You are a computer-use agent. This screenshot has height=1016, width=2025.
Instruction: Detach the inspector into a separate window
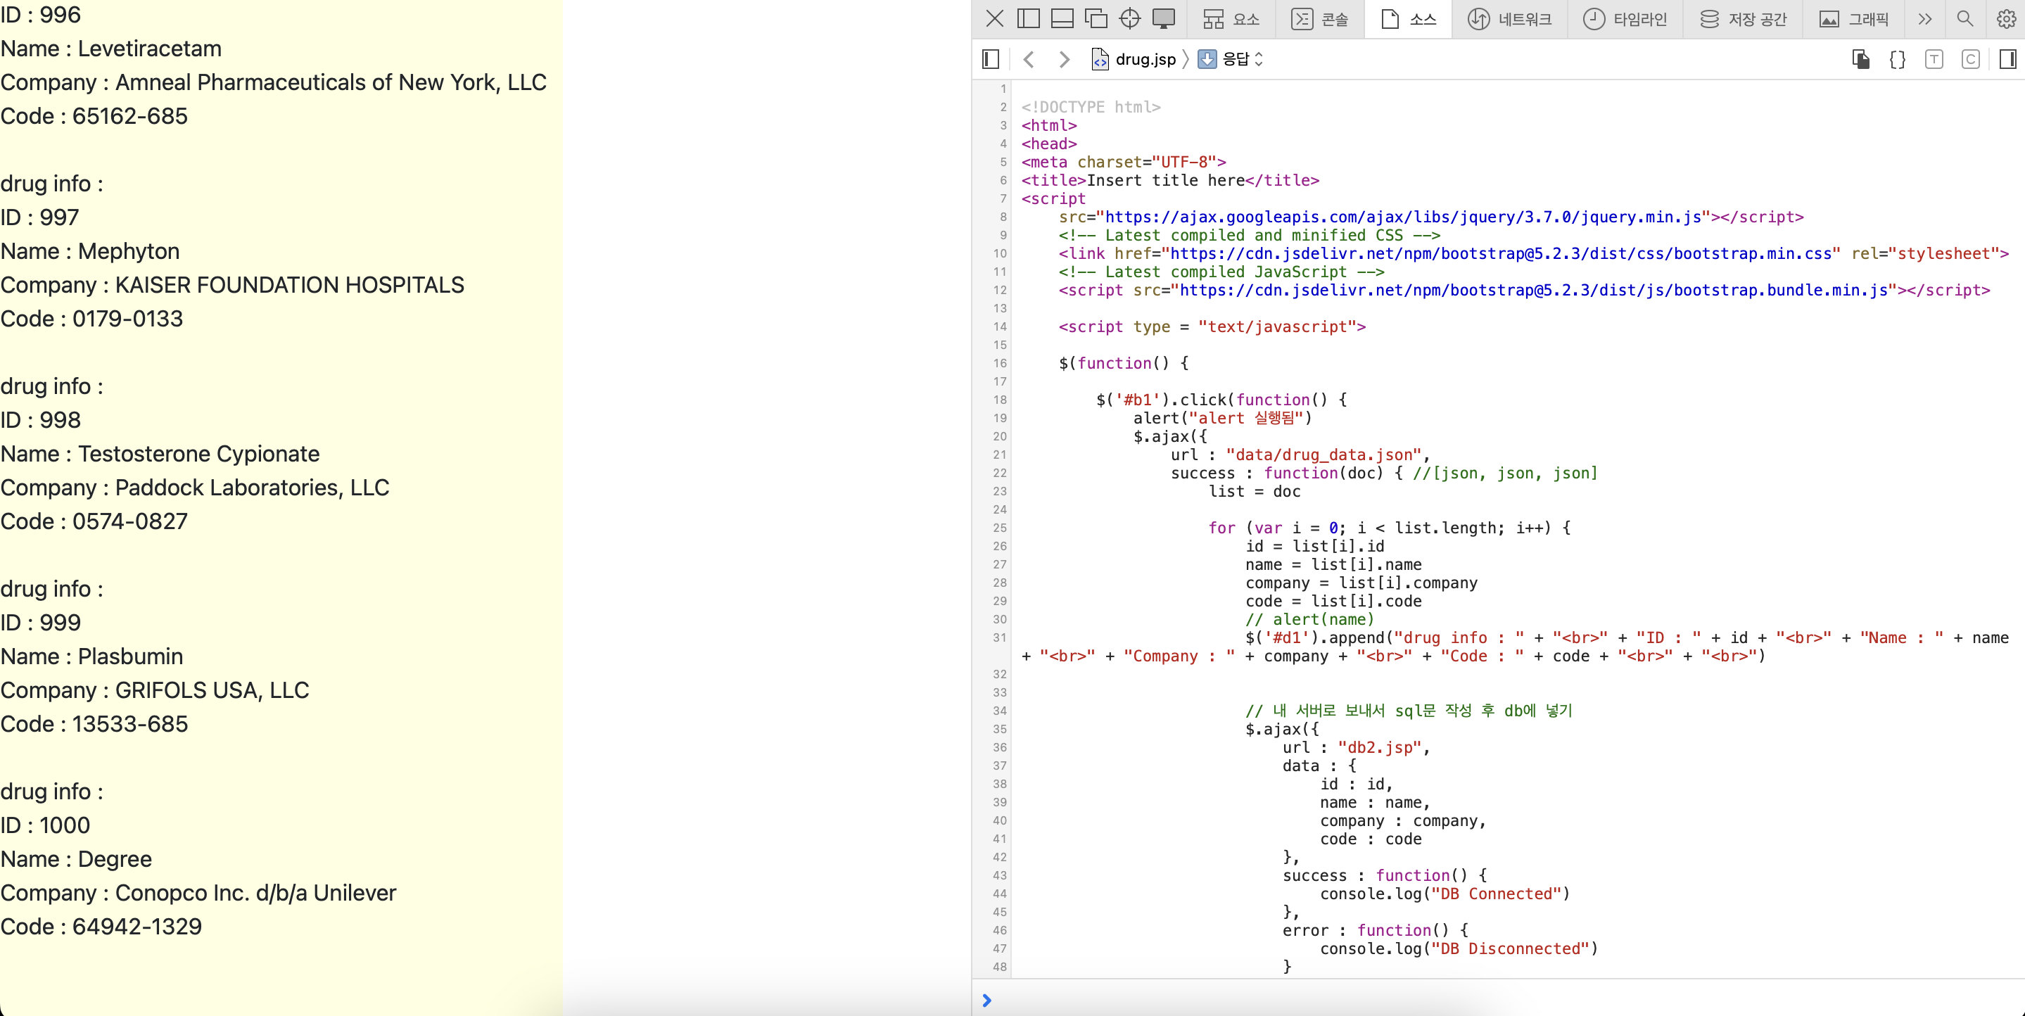1096,19
